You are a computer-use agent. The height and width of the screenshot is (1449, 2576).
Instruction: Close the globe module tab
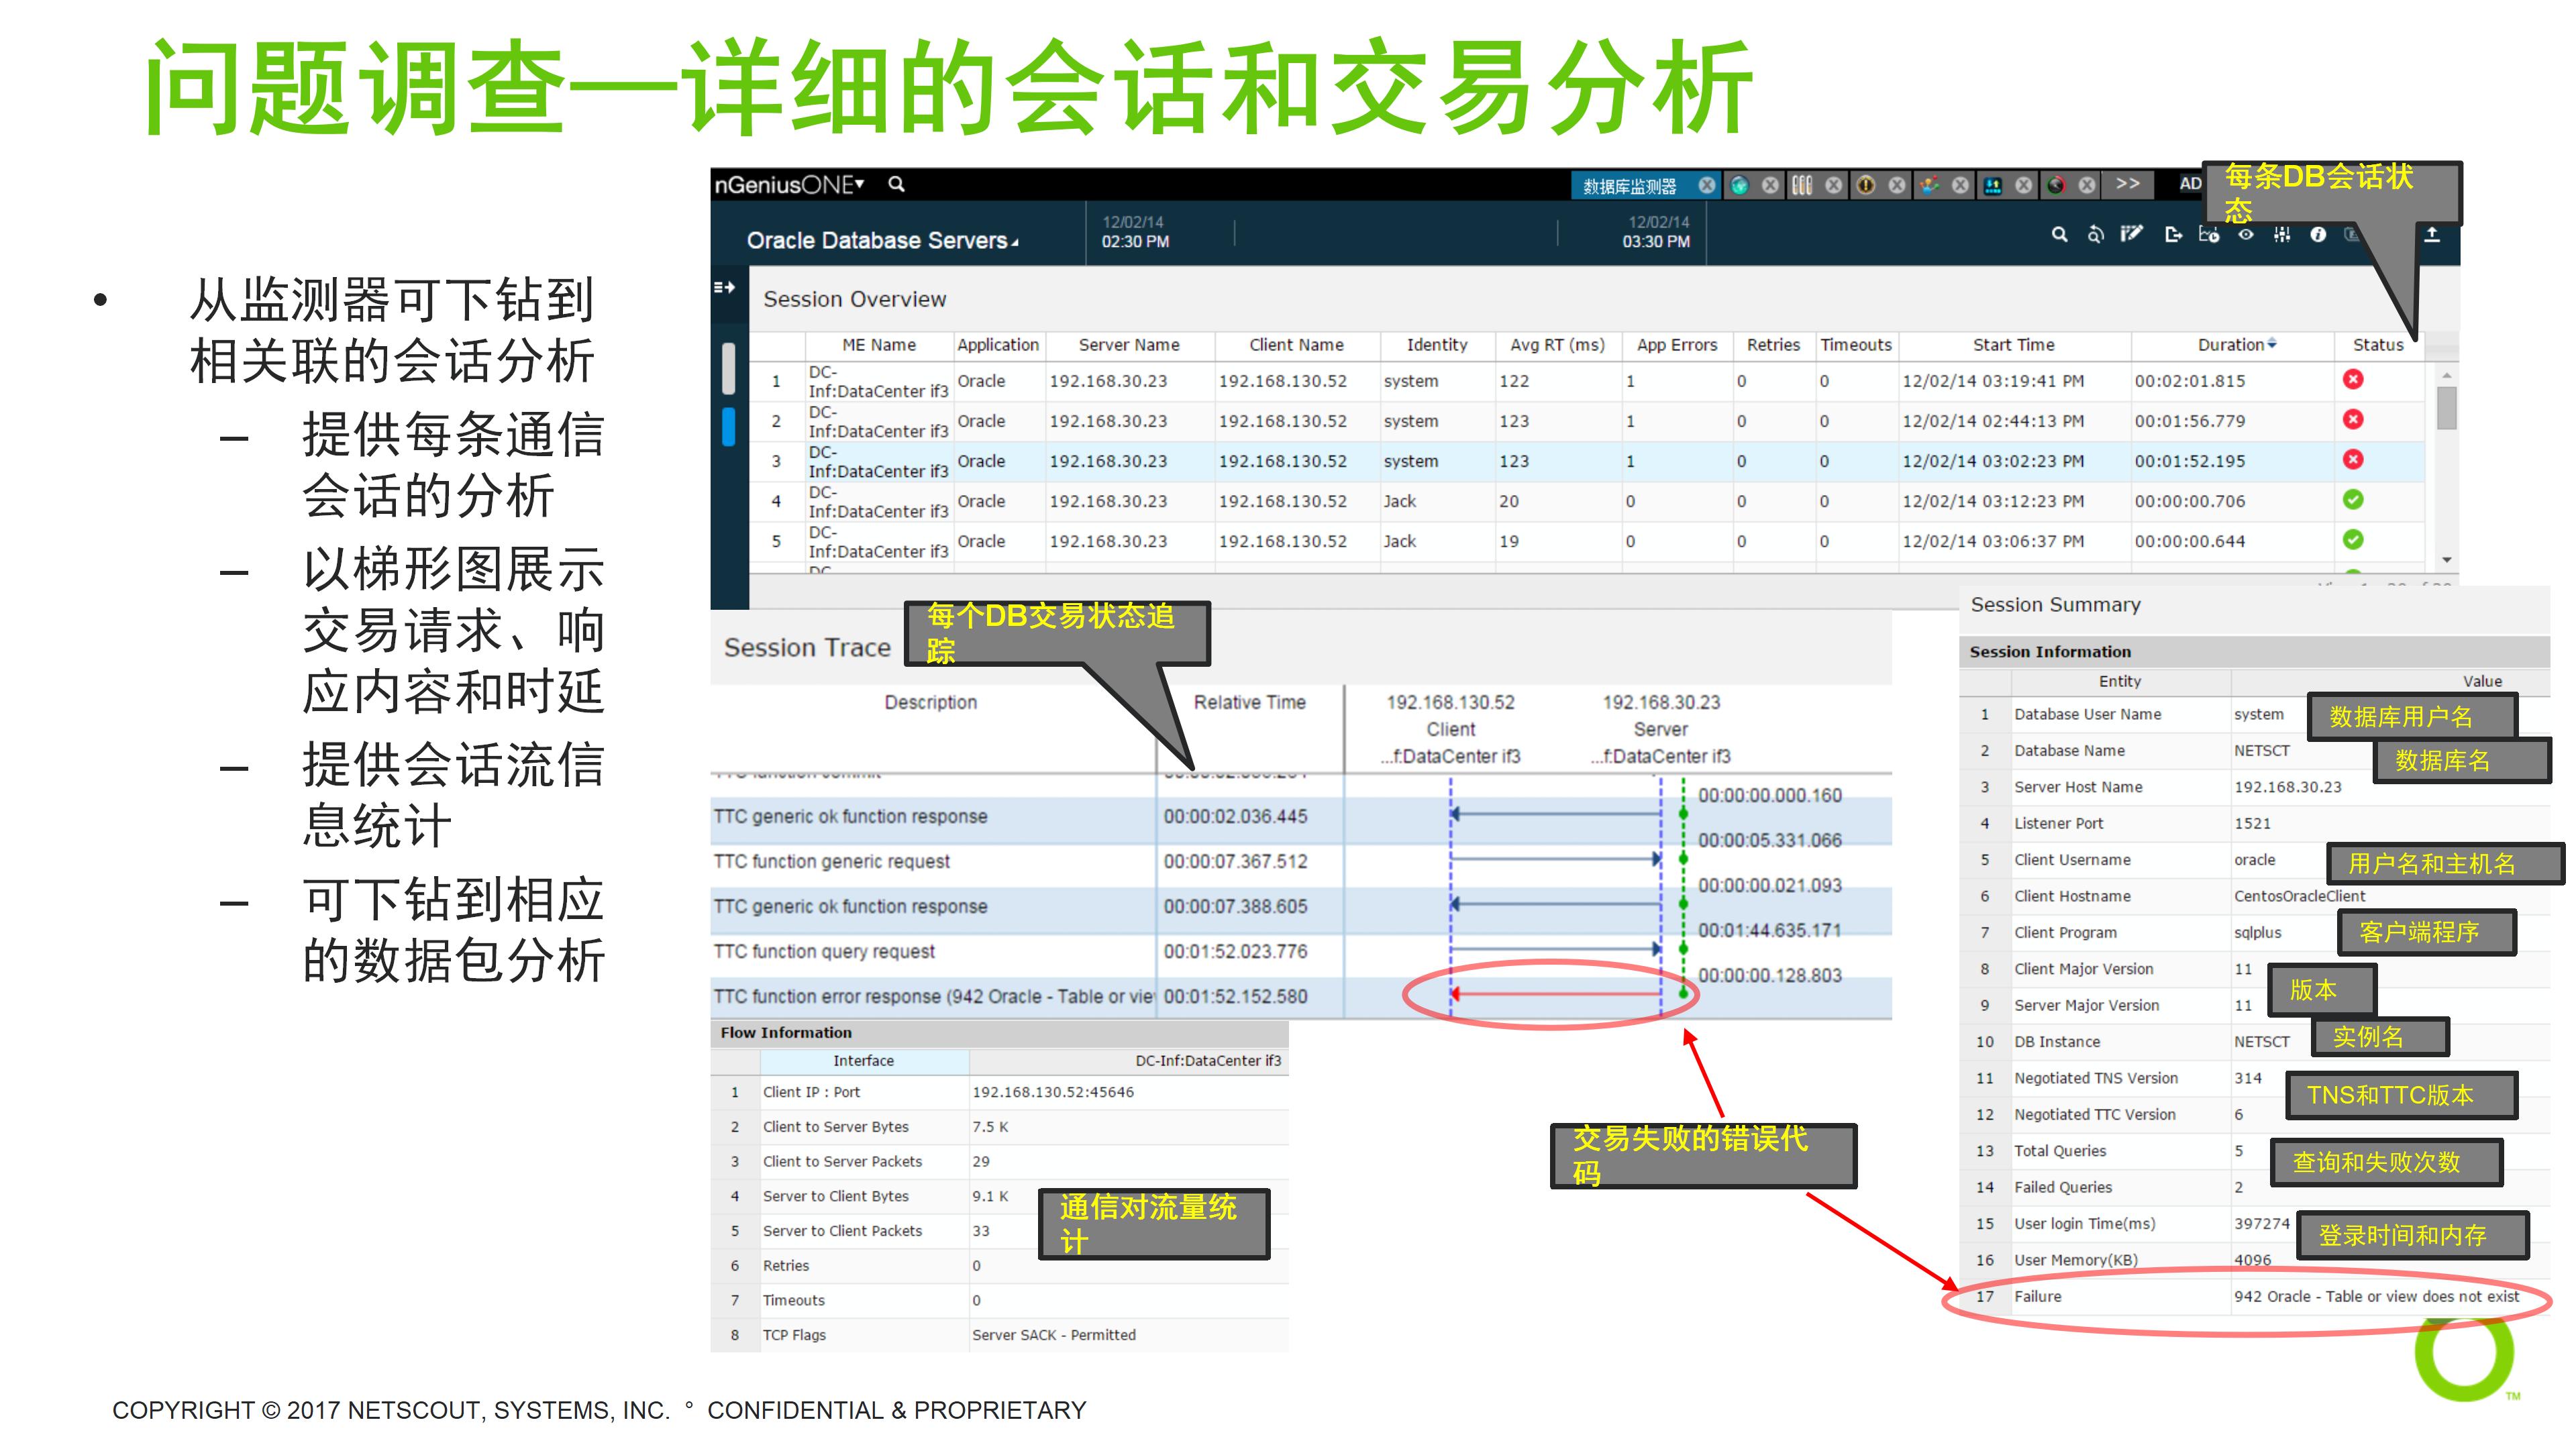click(x=1770, y=185)
